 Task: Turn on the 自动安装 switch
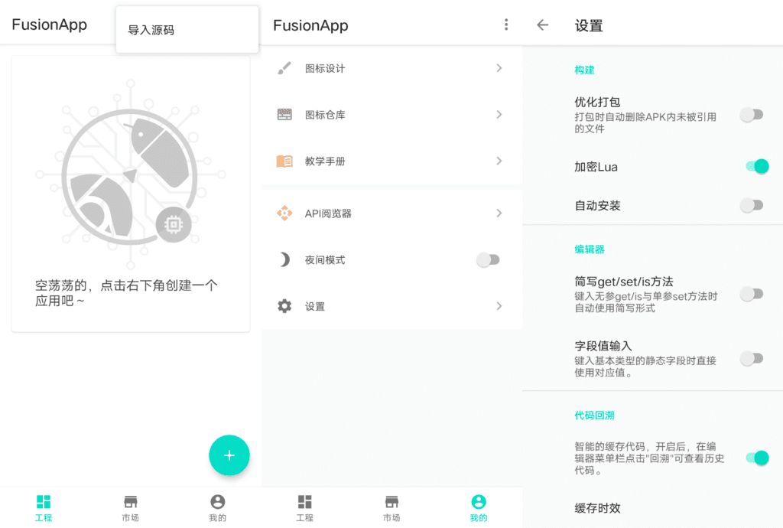pos(752,205)
